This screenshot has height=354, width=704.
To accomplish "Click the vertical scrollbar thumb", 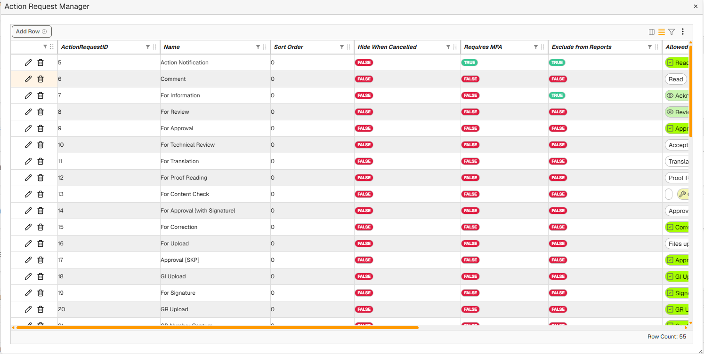I will (x=691, y=92).
